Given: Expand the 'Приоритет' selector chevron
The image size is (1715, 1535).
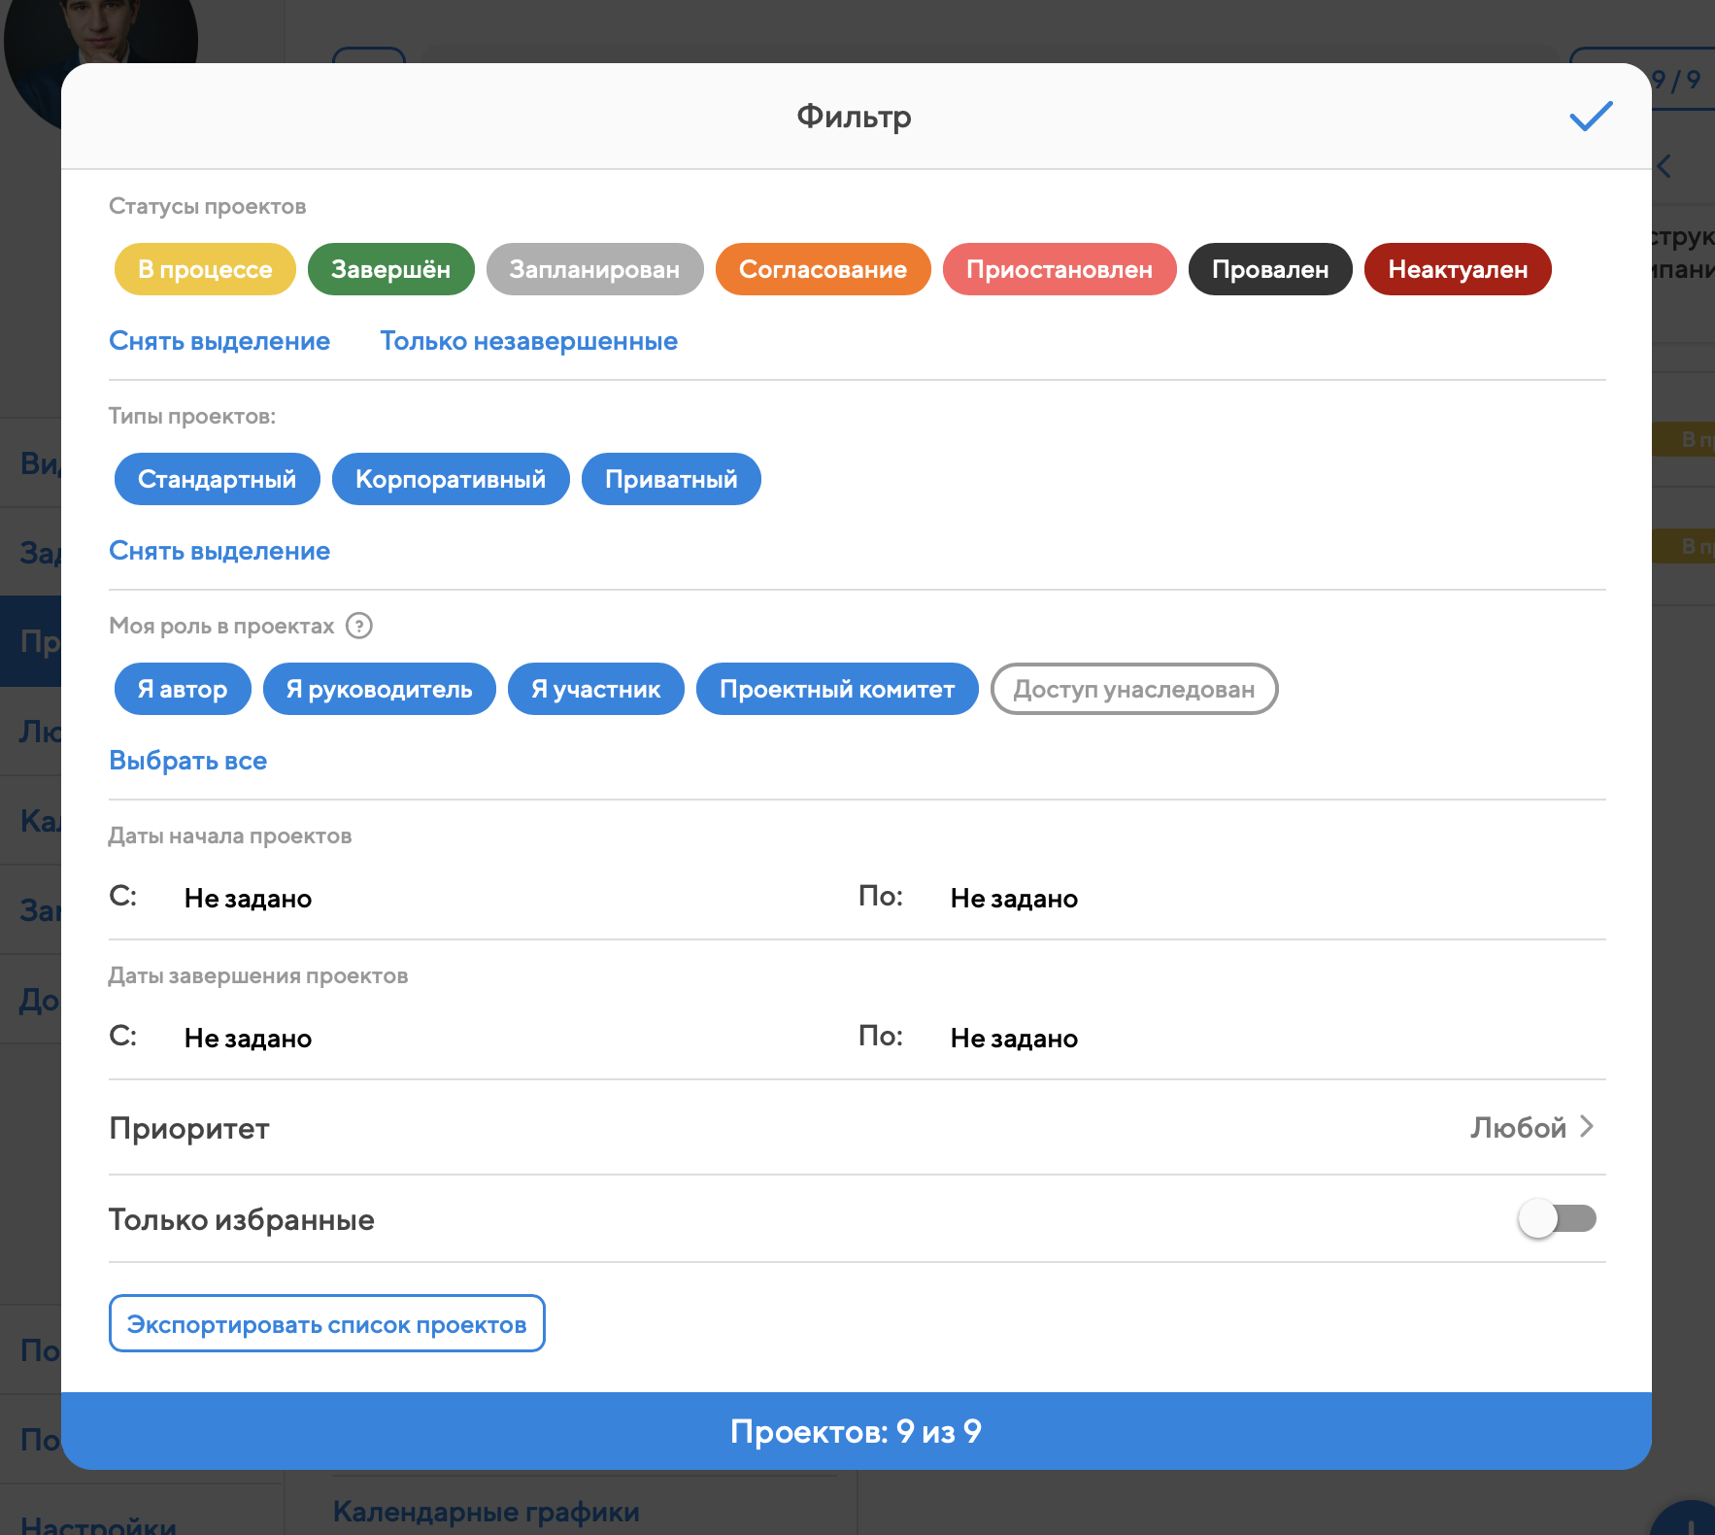Looking at the screenshot, I should (1587, 1126).
